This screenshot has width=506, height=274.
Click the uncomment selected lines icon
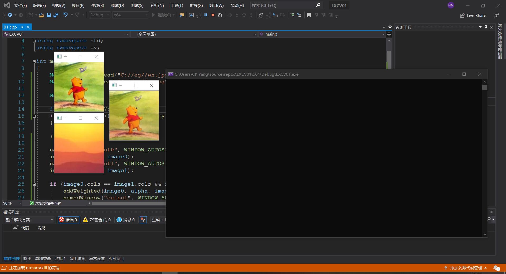(299, 15)
